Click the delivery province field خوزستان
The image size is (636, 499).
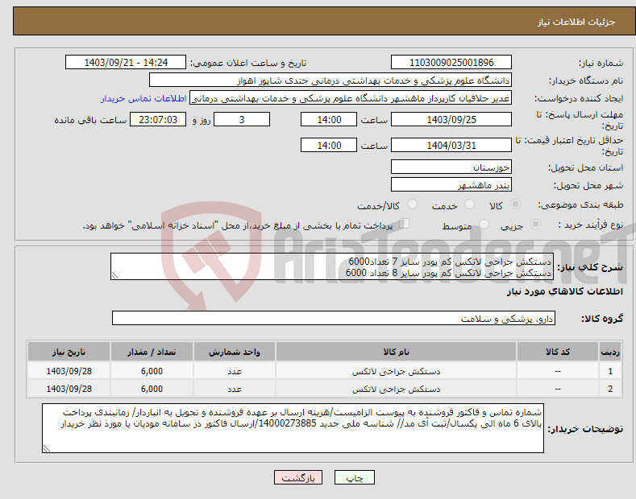point(451,167)
